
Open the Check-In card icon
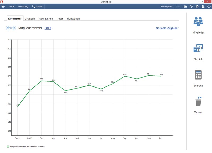point(198,48)
